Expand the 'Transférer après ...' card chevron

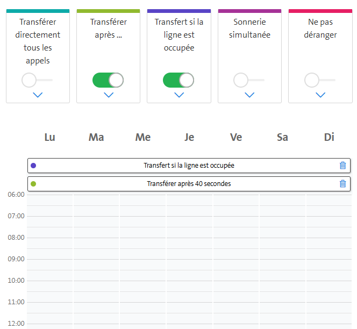coord(109,95)
